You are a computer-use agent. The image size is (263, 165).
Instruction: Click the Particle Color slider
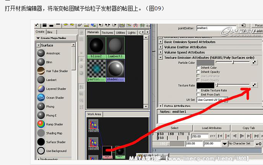[233, 62]
